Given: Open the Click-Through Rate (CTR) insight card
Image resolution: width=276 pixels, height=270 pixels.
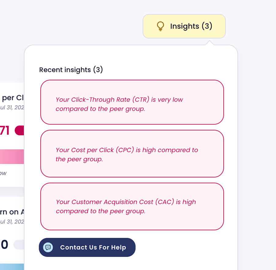Looking at the screenshot, I should tap(132, 102).
